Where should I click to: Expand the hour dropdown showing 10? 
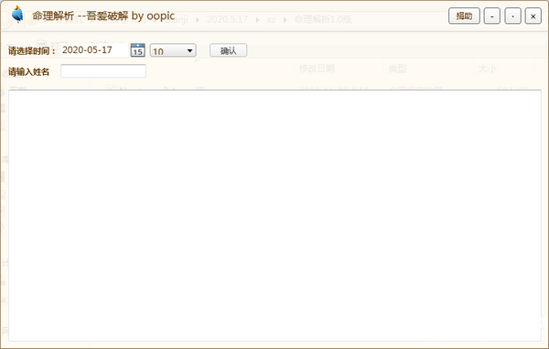(173, 50)
